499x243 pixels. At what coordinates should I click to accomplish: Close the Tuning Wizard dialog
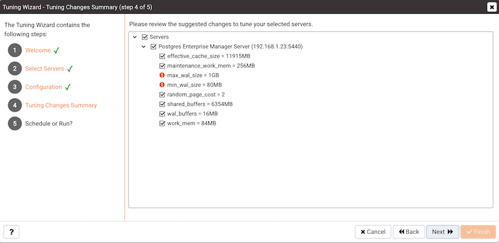click(x=492, y=7)
